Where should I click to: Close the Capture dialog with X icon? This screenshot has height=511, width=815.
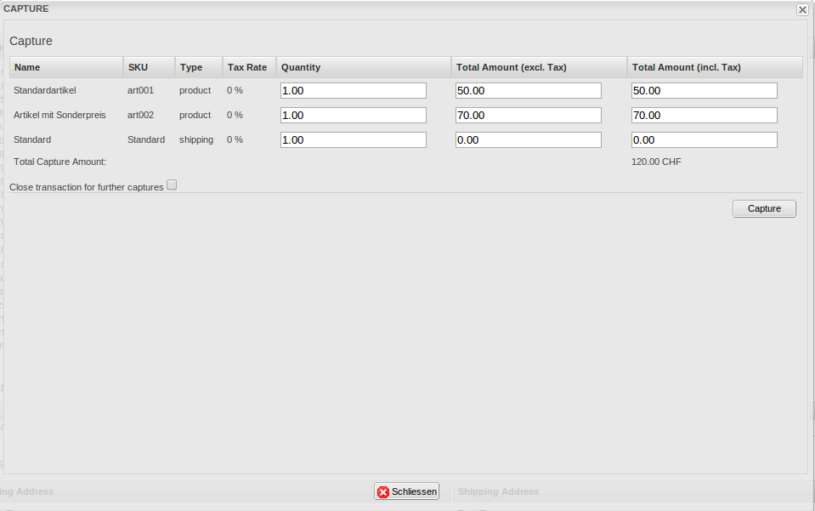(801, 9)
